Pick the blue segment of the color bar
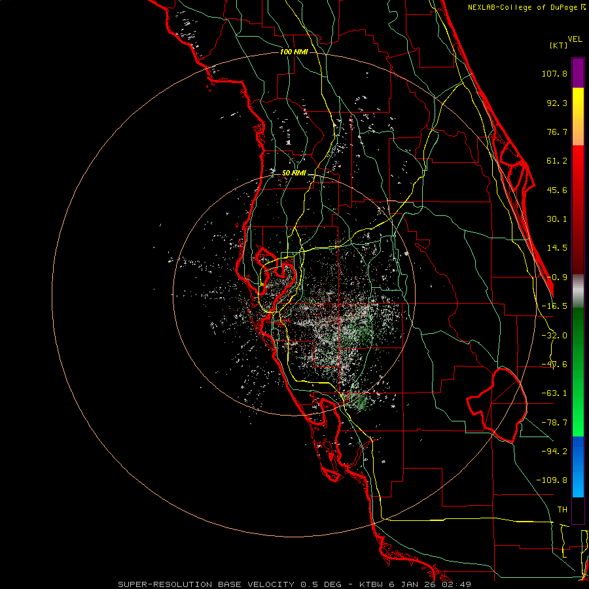Image resolution: width=589 pixels, height=589 pixels. [578, 467]
